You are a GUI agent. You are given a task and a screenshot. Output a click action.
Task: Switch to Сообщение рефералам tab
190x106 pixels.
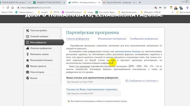coord(144,39)
